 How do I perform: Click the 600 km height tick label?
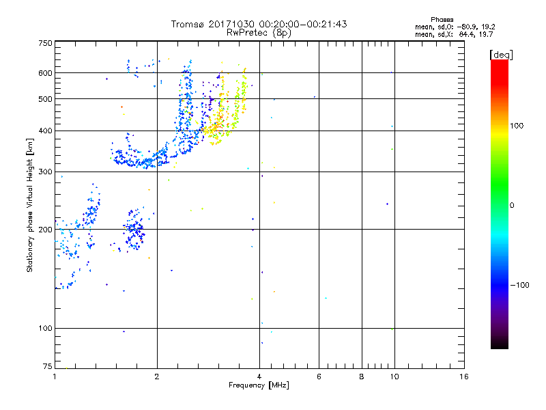45,73
